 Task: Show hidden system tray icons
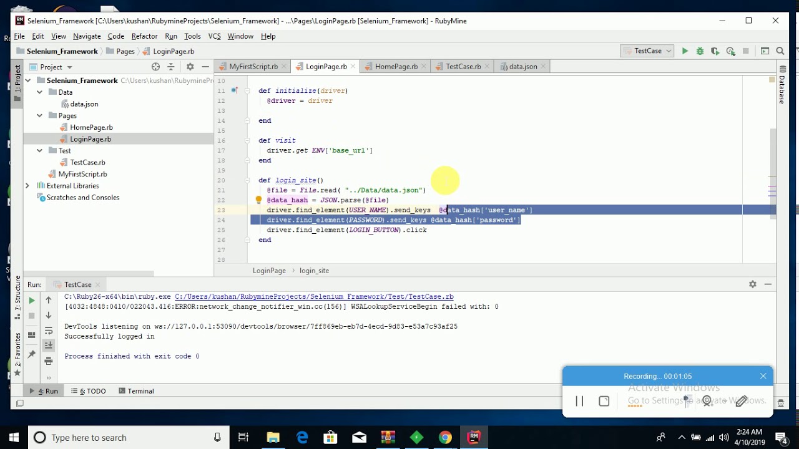(682, 438)
